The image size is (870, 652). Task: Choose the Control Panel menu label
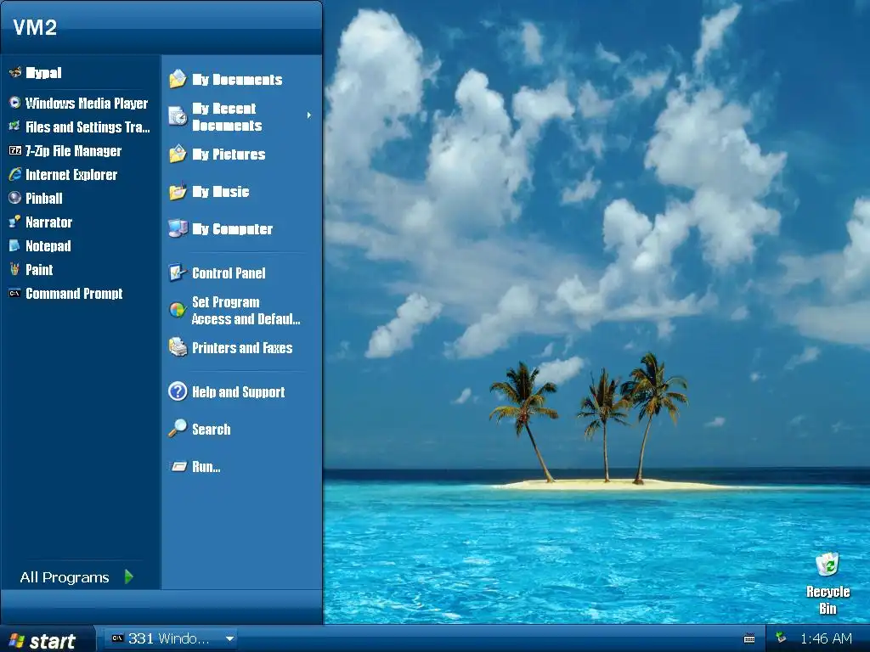tap(229, 273)
